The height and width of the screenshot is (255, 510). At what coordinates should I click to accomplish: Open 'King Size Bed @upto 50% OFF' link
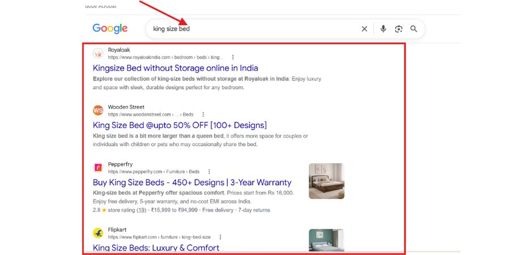(180, 125)
